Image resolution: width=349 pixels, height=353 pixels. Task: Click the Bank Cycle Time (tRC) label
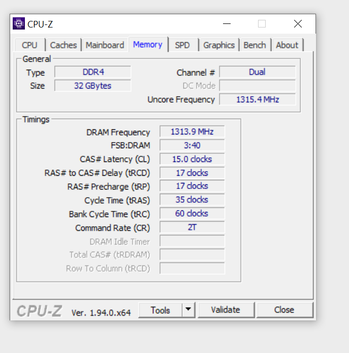click(109, 214)
